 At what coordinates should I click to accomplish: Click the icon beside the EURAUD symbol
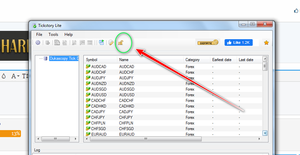[x=88, y=134]
